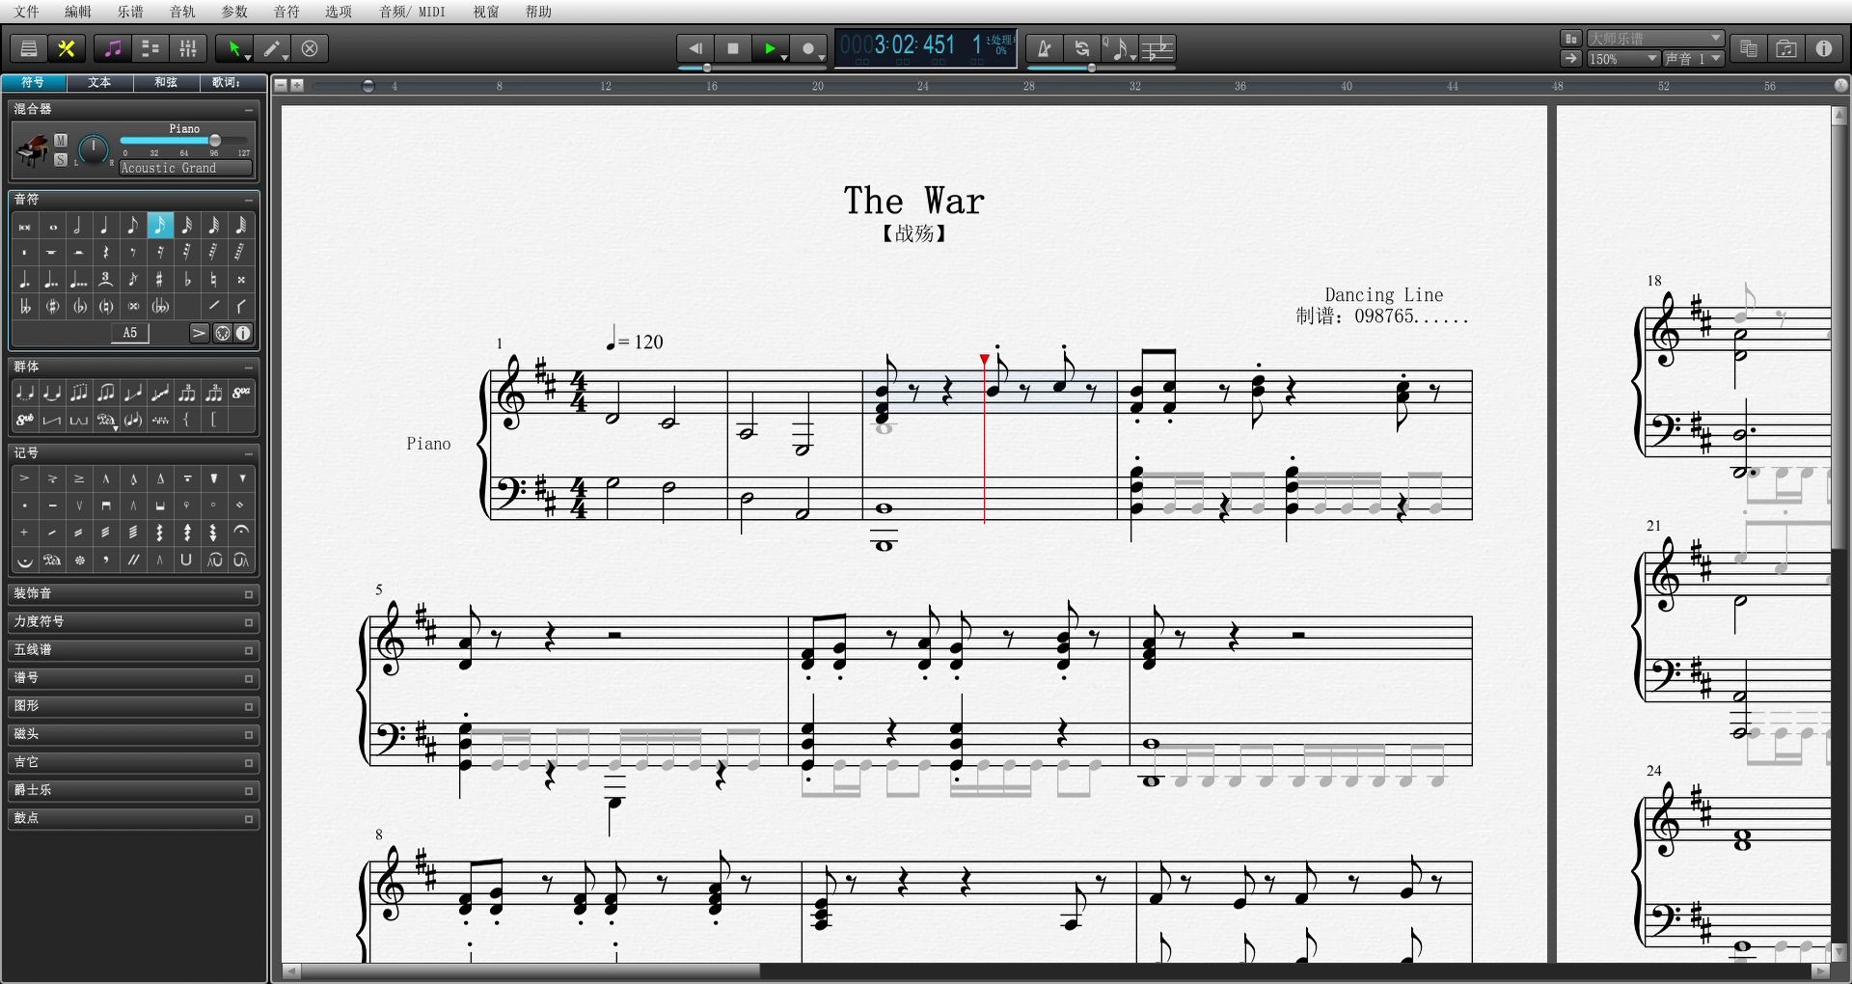Click the Piano pan knob
This screenshot has width=1852, height=984.
tap(94, 150)
